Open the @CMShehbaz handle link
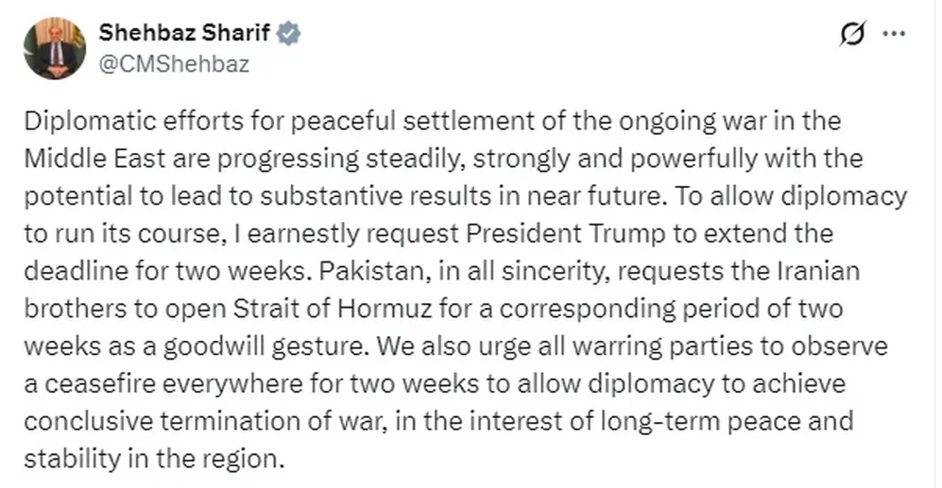The width and height of the screenshot is (942, 488). [x=174, y=63]
